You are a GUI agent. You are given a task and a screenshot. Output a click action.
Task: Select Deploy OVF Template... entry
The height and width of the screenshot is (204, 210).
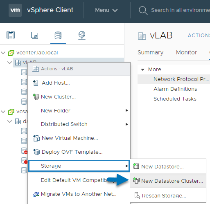tap(79, 152)
